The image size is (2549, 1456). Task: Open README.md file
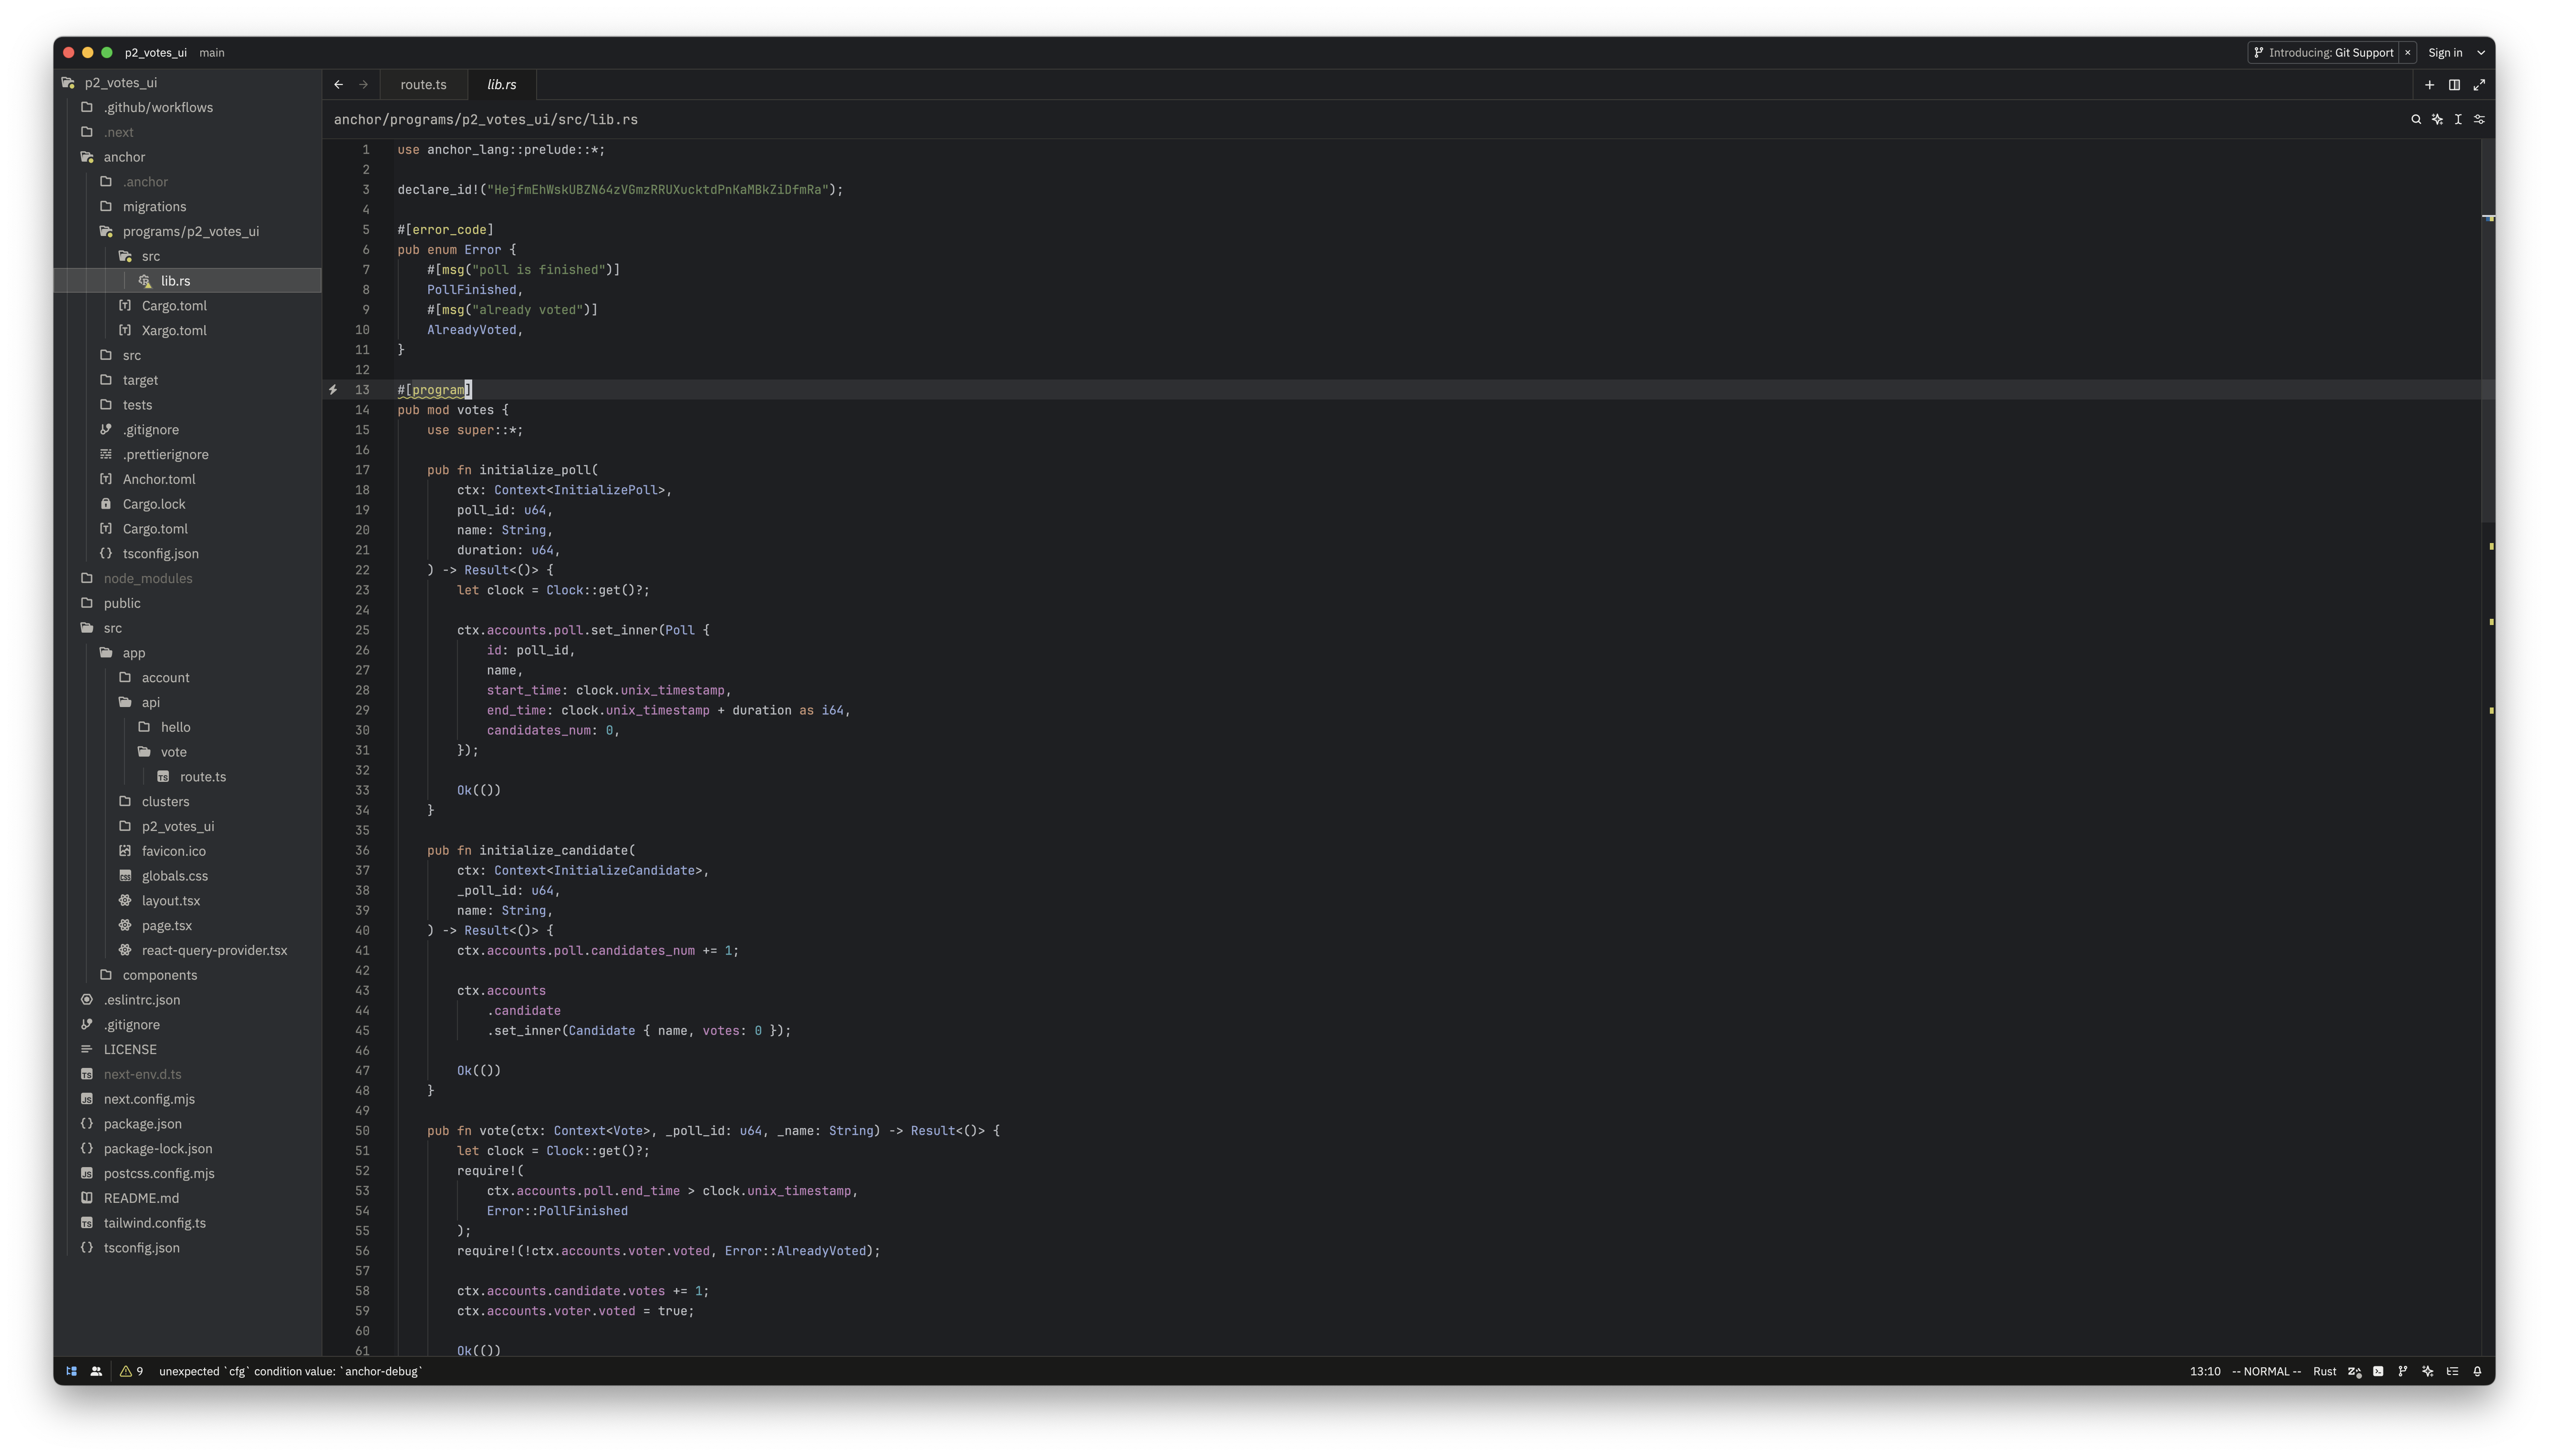(141, 1198)
